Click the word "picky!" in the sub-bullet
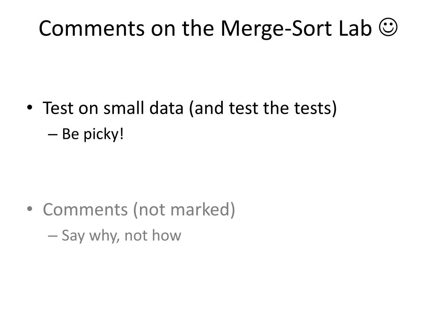437x328 pixels. 104,134
